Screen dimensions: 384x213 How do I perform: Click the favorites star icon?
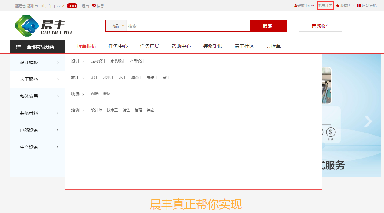338,6
